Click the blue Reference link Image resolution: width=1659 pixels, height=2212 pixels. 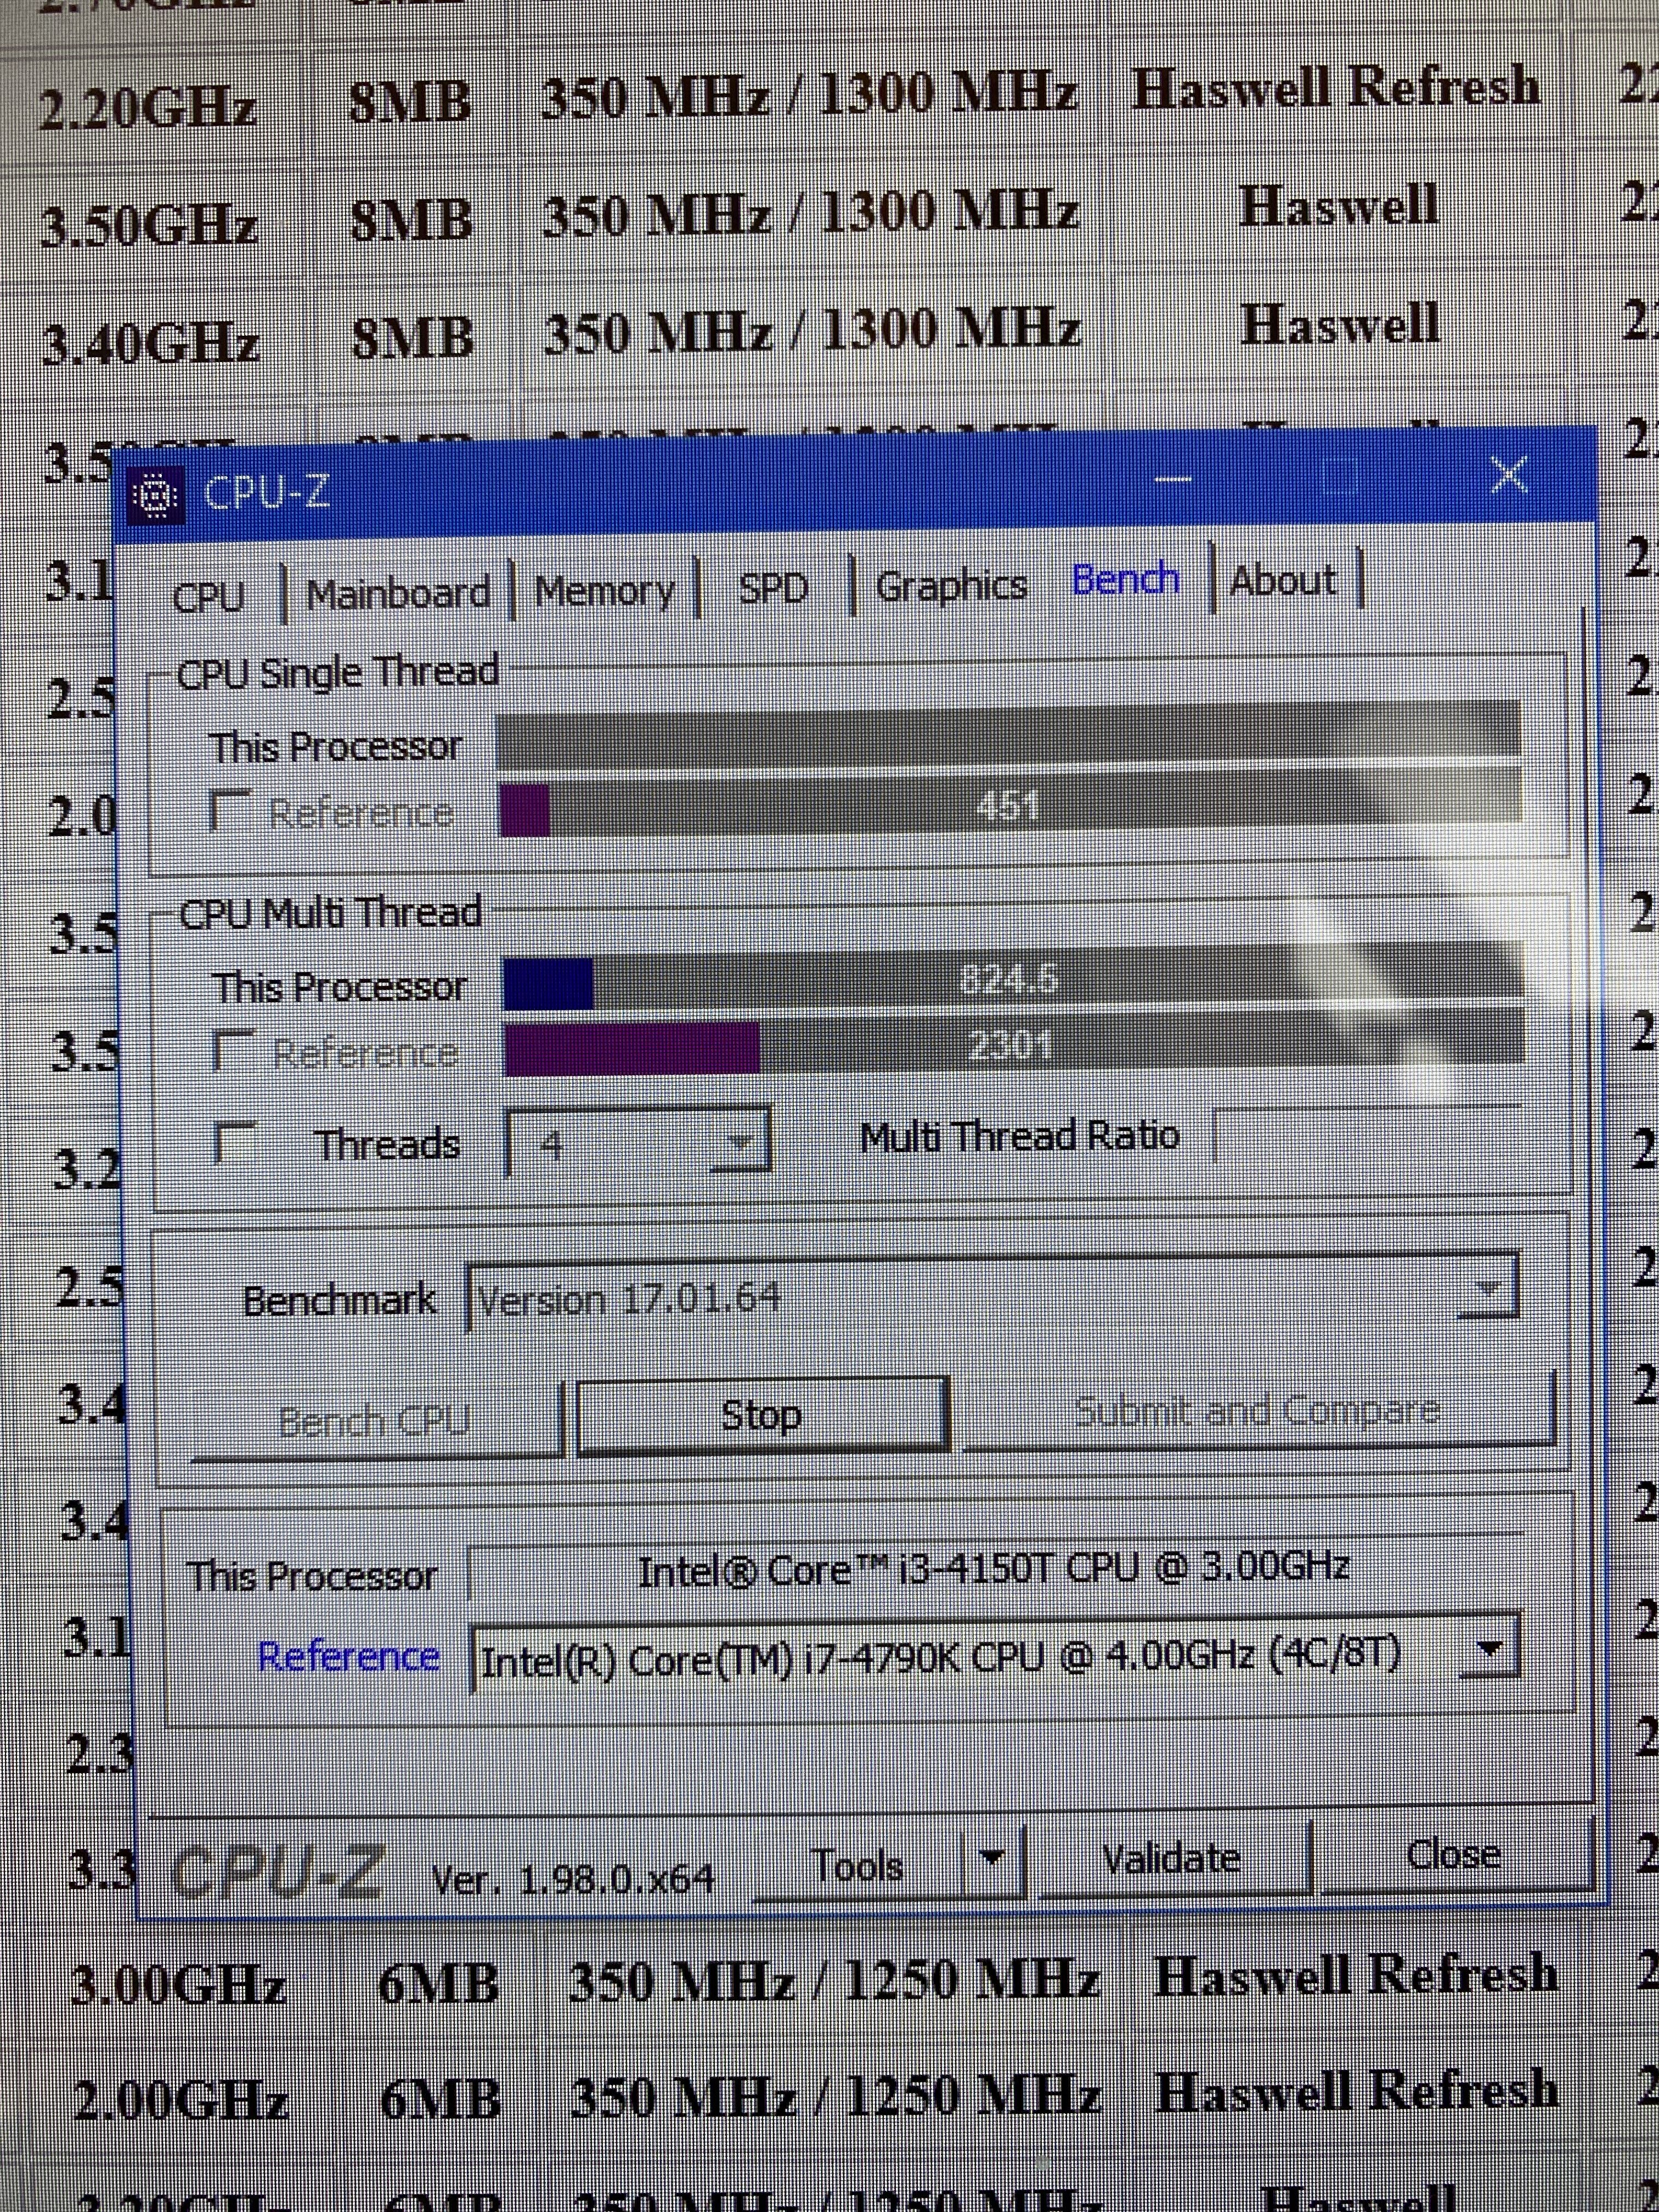tap(348, 1657)
